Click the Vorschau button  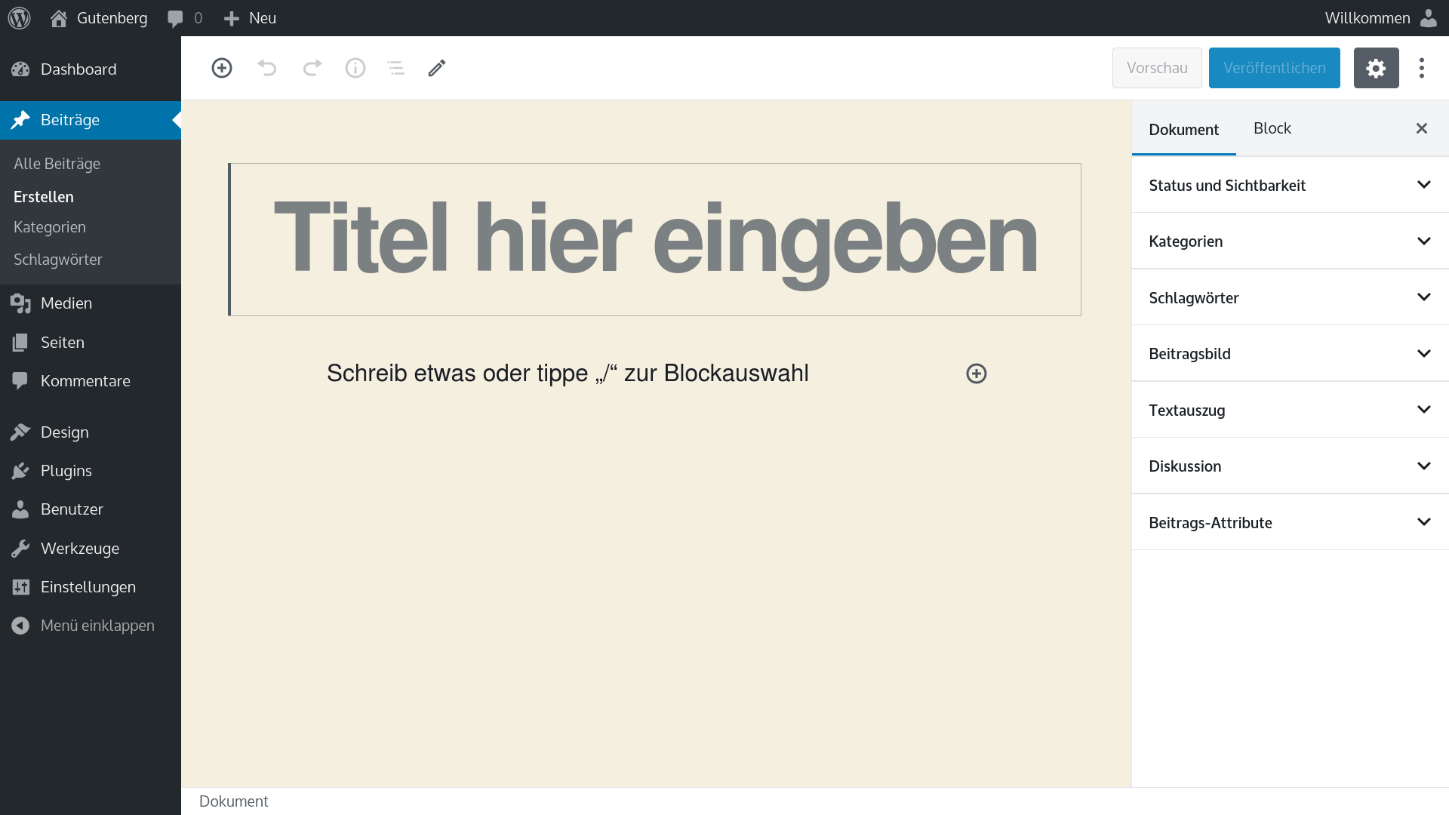(x=1156, y=68)
